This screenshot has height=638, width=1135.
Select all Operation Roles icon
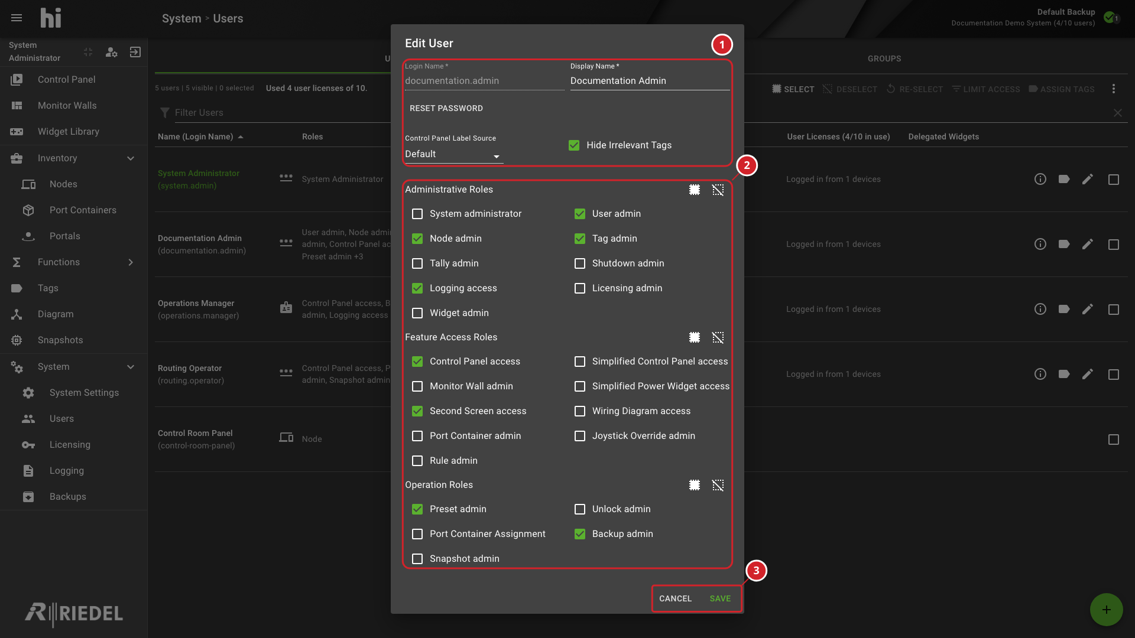[x=695, y=485]
